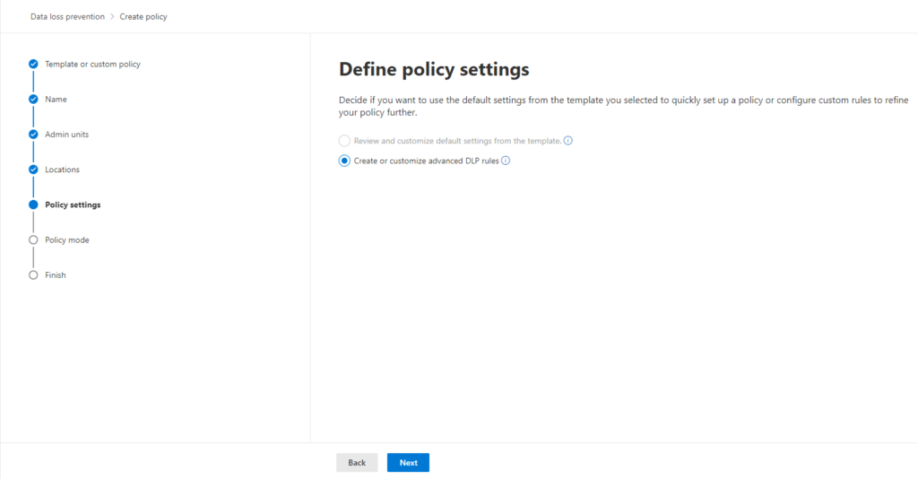The image size is (918, 479).
Task: Click the checkmark icon beside Template or custom policy
Action: 33,65
